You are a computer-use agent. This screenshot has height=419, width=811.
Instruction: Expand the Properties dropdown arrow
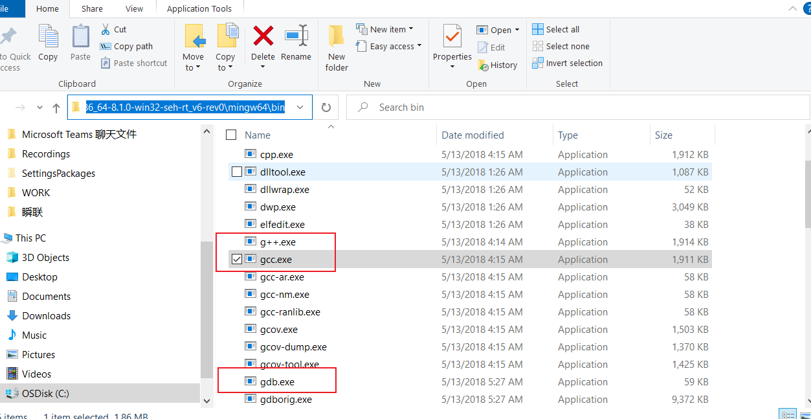452,67
